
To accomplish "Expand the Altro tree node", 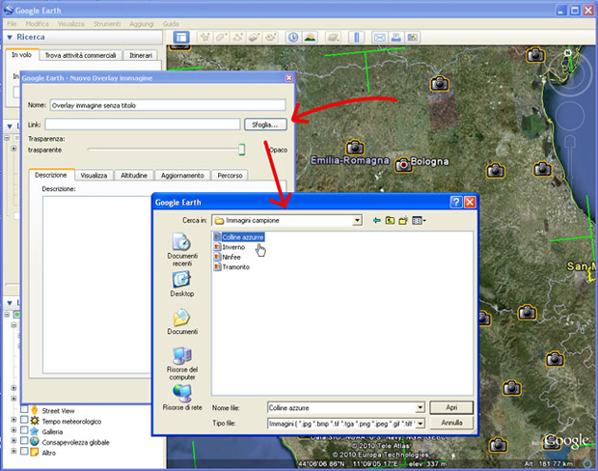I will click(x=14, y=451).
